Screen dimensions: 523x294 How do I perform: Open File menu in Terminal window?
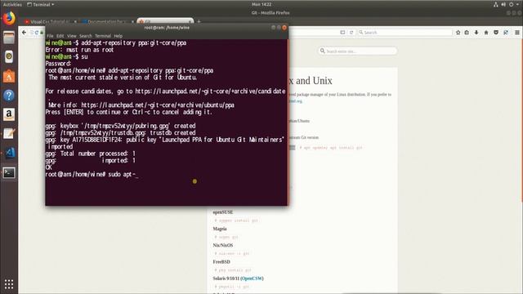(50, 36)
